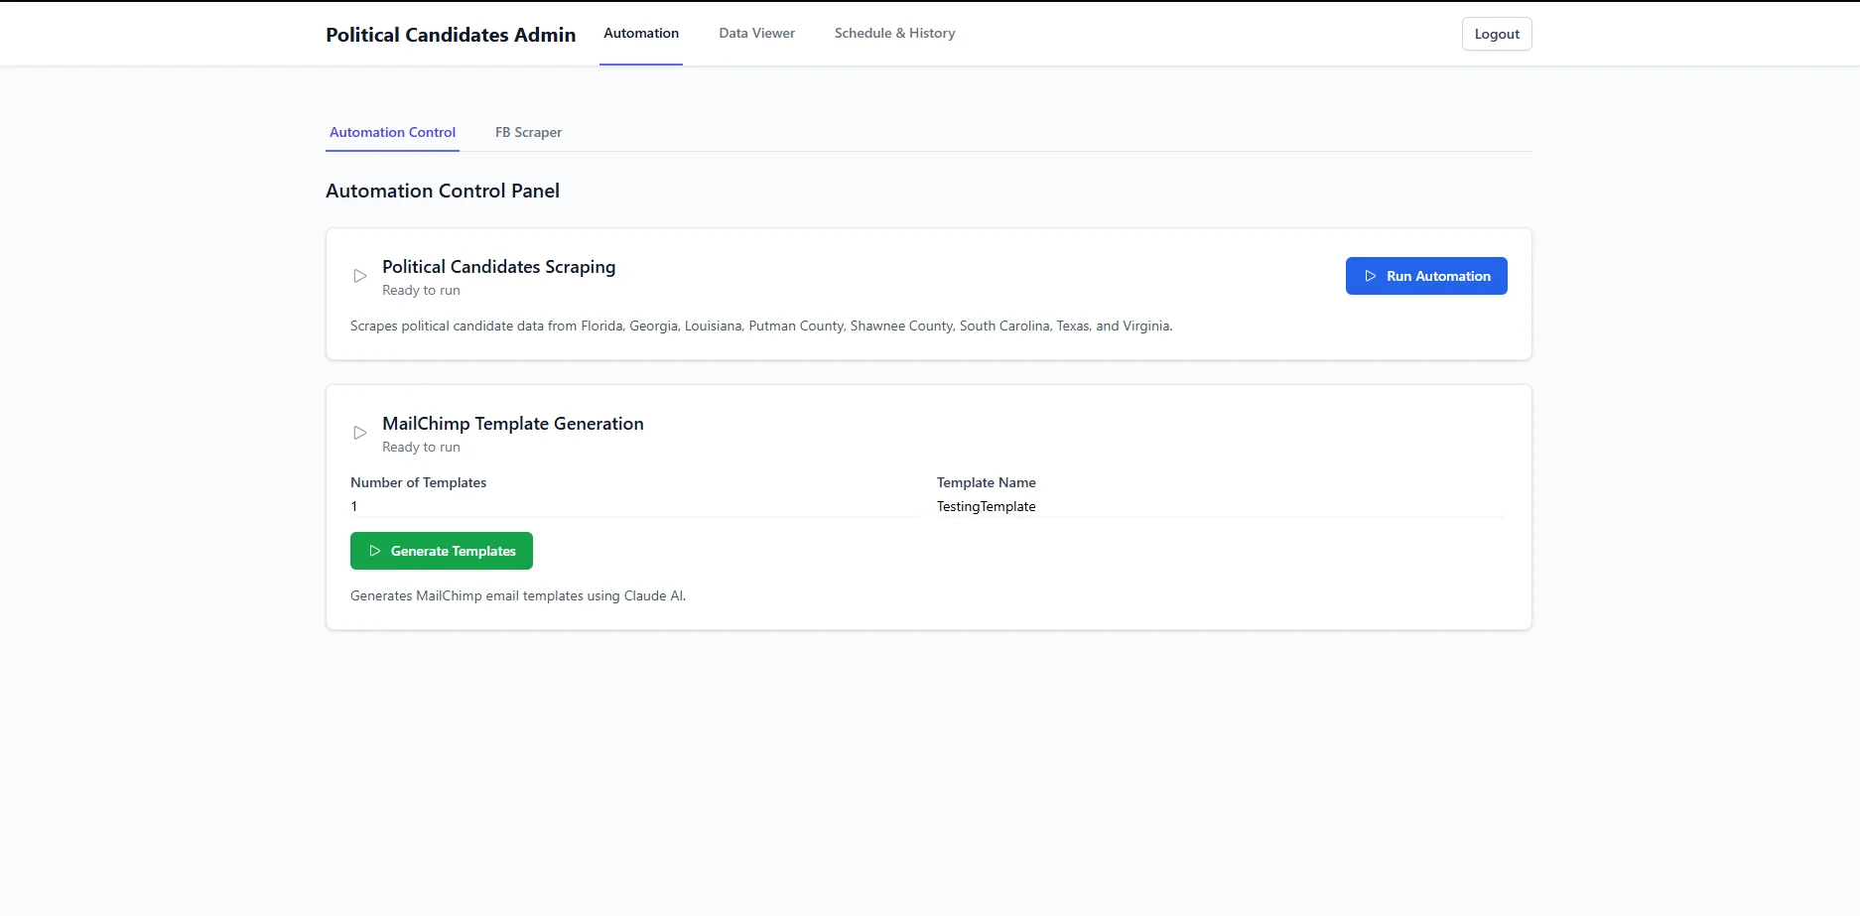Select the Automation menu item
The image size is (1860, 916).
point(640,33)
